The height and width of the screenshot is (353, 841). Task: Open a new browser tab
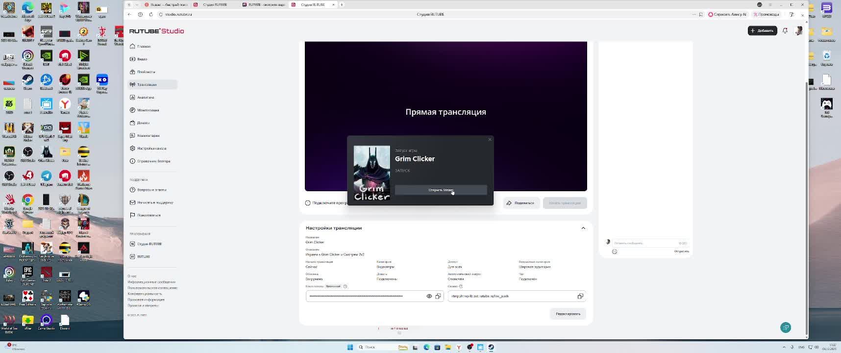click(342, 4)
